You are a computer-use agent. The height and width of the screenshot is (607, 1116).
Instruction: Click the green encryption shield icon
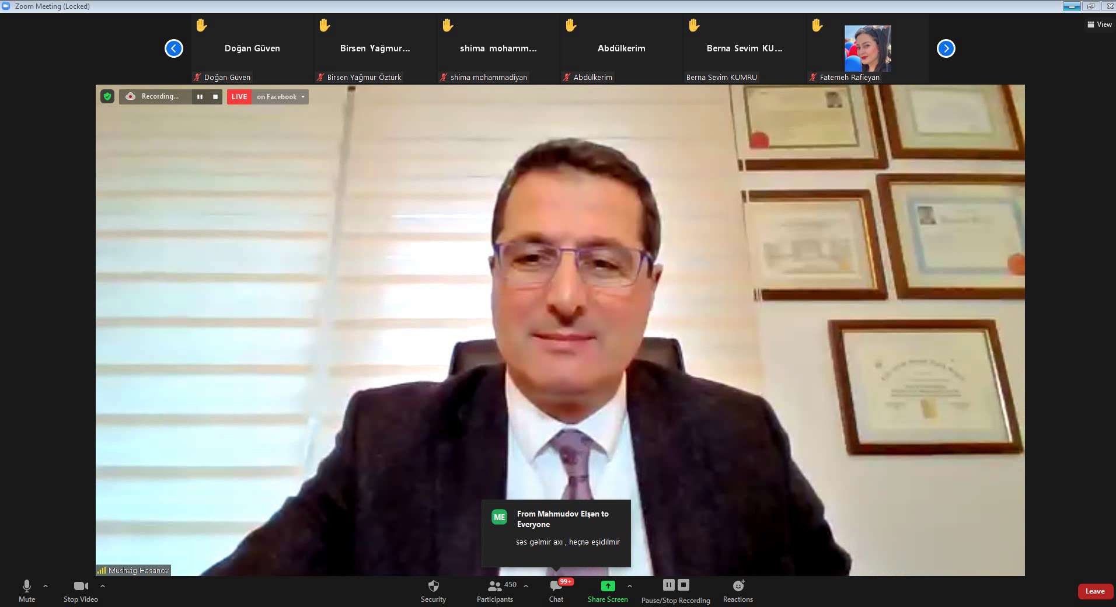tap(107, 96)
